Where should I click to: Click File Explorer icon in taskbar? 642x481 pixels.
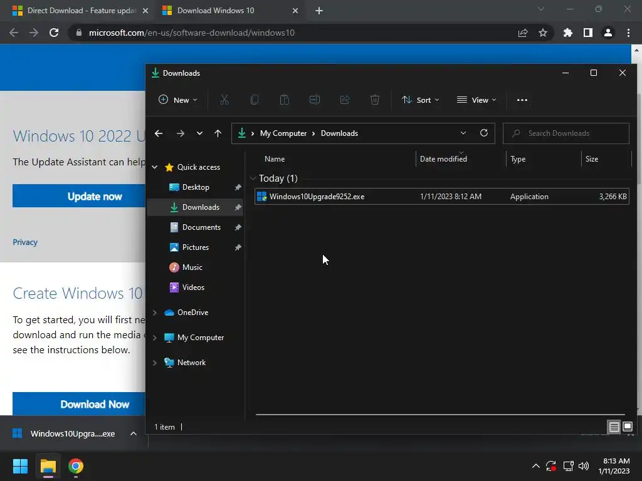point(48,466)
